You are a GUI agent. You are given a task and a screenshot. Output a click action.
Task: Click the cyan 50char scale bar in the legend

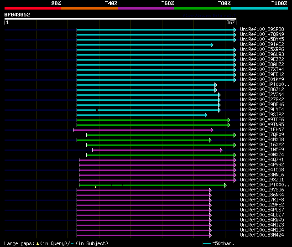click(x=207, y=243)
